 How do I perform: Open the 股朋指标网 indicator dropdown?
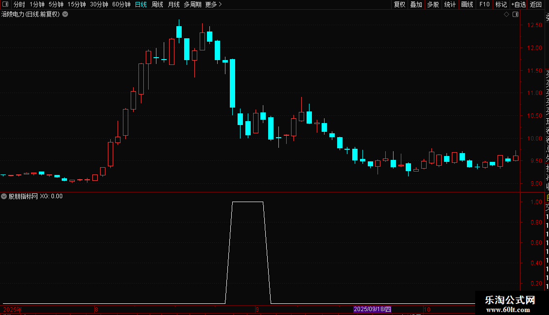4,196
